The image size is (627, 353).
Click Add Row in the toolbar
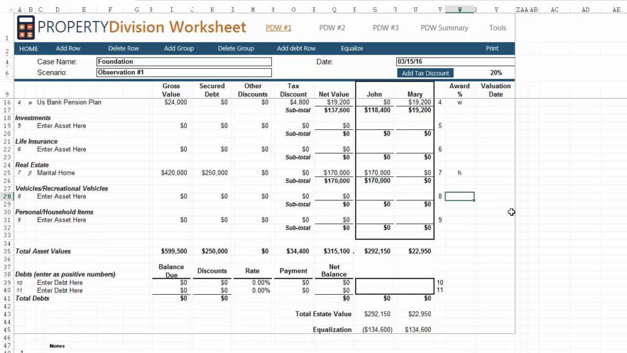tap(68, 48)
